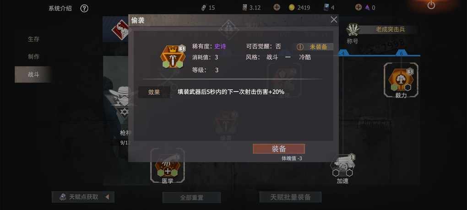Open the system introduction help icon
This screenshot has width=467, height=210.
[84, 8]
